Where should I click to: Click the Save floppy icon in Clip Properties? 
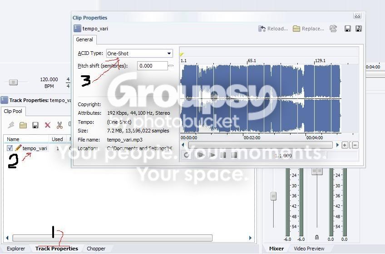coord(348,29)
